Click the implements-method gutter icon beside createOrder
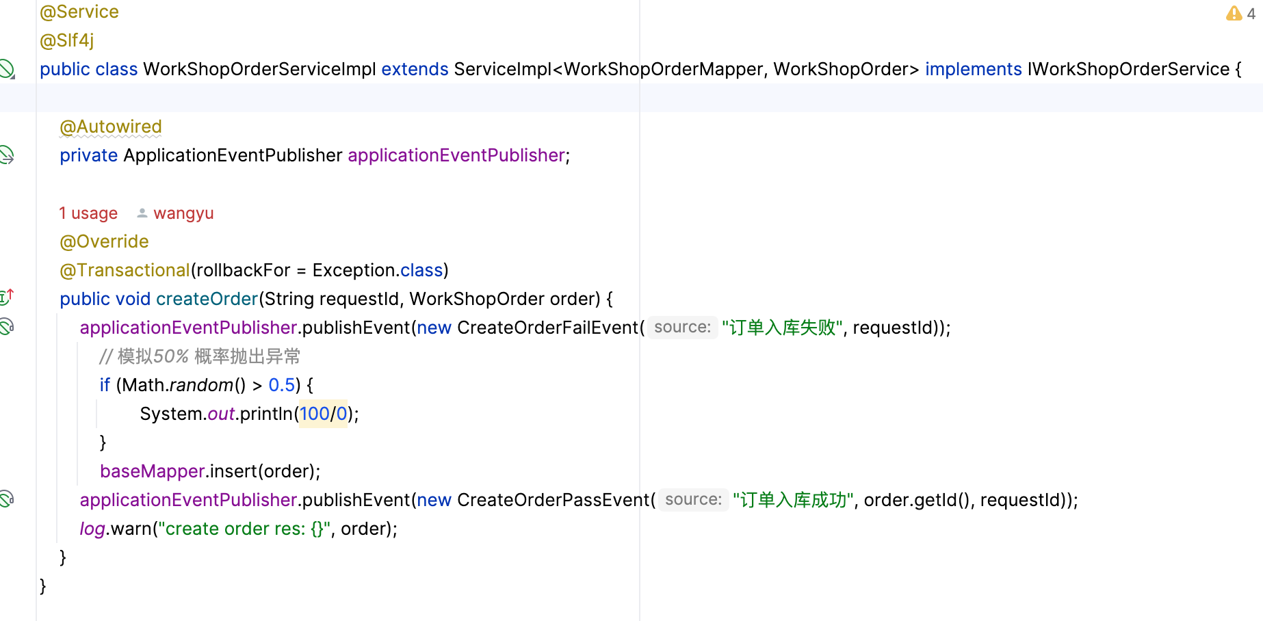This screenshot has width=1263, height=621. pyautogui.click(x=7, y=298)
